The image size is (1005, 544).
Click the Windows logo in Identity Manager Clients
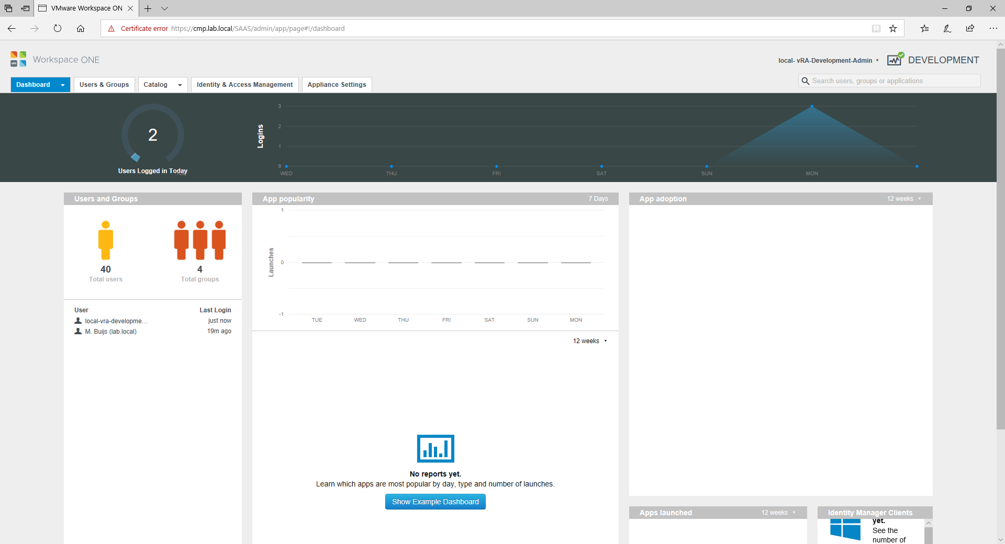pyautogui.click(x=845, y=529)
